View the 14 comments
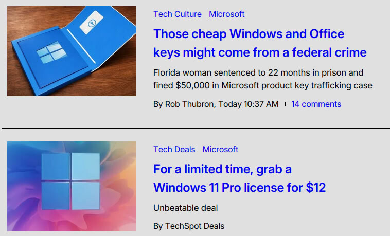This screenshot has width=390, height=236. (316, 104)
